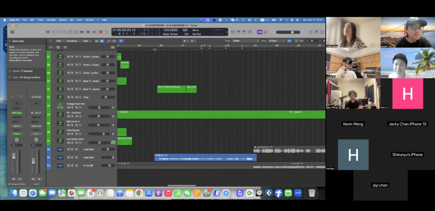Click the blue Catch Playhead button
The width and height of the screenshot is (435, 211).
click(x=121, y=41)
